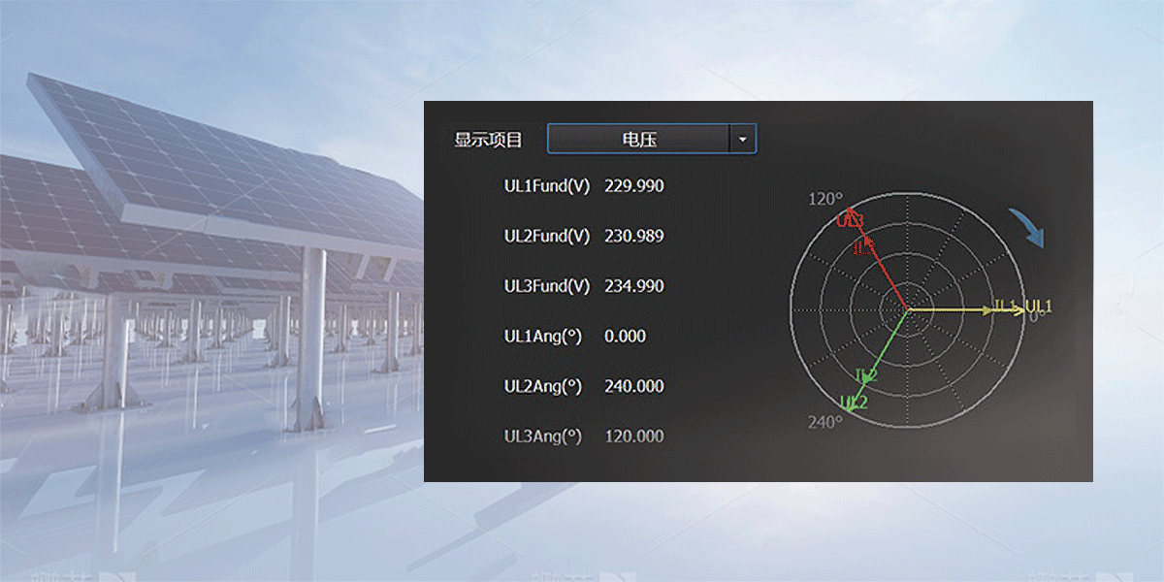Click the UL1 value 229.990
This screenshot has width=1164, height=582.
click(x=633, y=185)
